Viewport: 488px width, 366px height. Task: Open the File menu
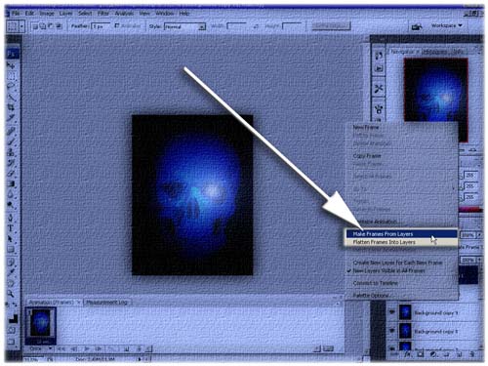point(16,14)
